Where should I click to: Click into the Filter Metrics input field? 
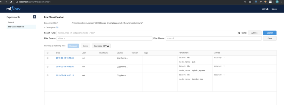(x=214, y=39)
